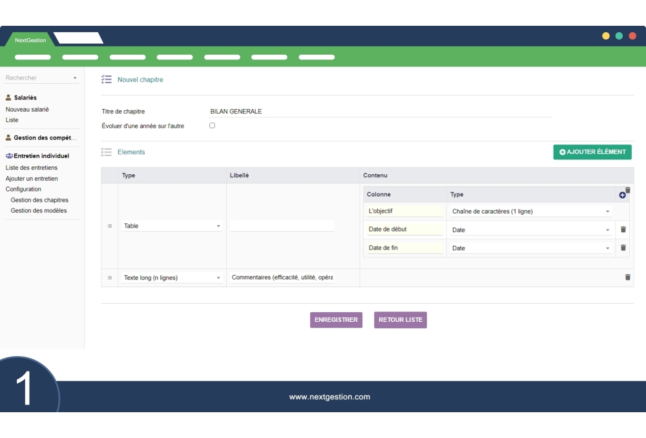The height and width of the screenshot is (438, 646).
Task: Go to Liste des entretiens
Action: (x=31, y=168)
